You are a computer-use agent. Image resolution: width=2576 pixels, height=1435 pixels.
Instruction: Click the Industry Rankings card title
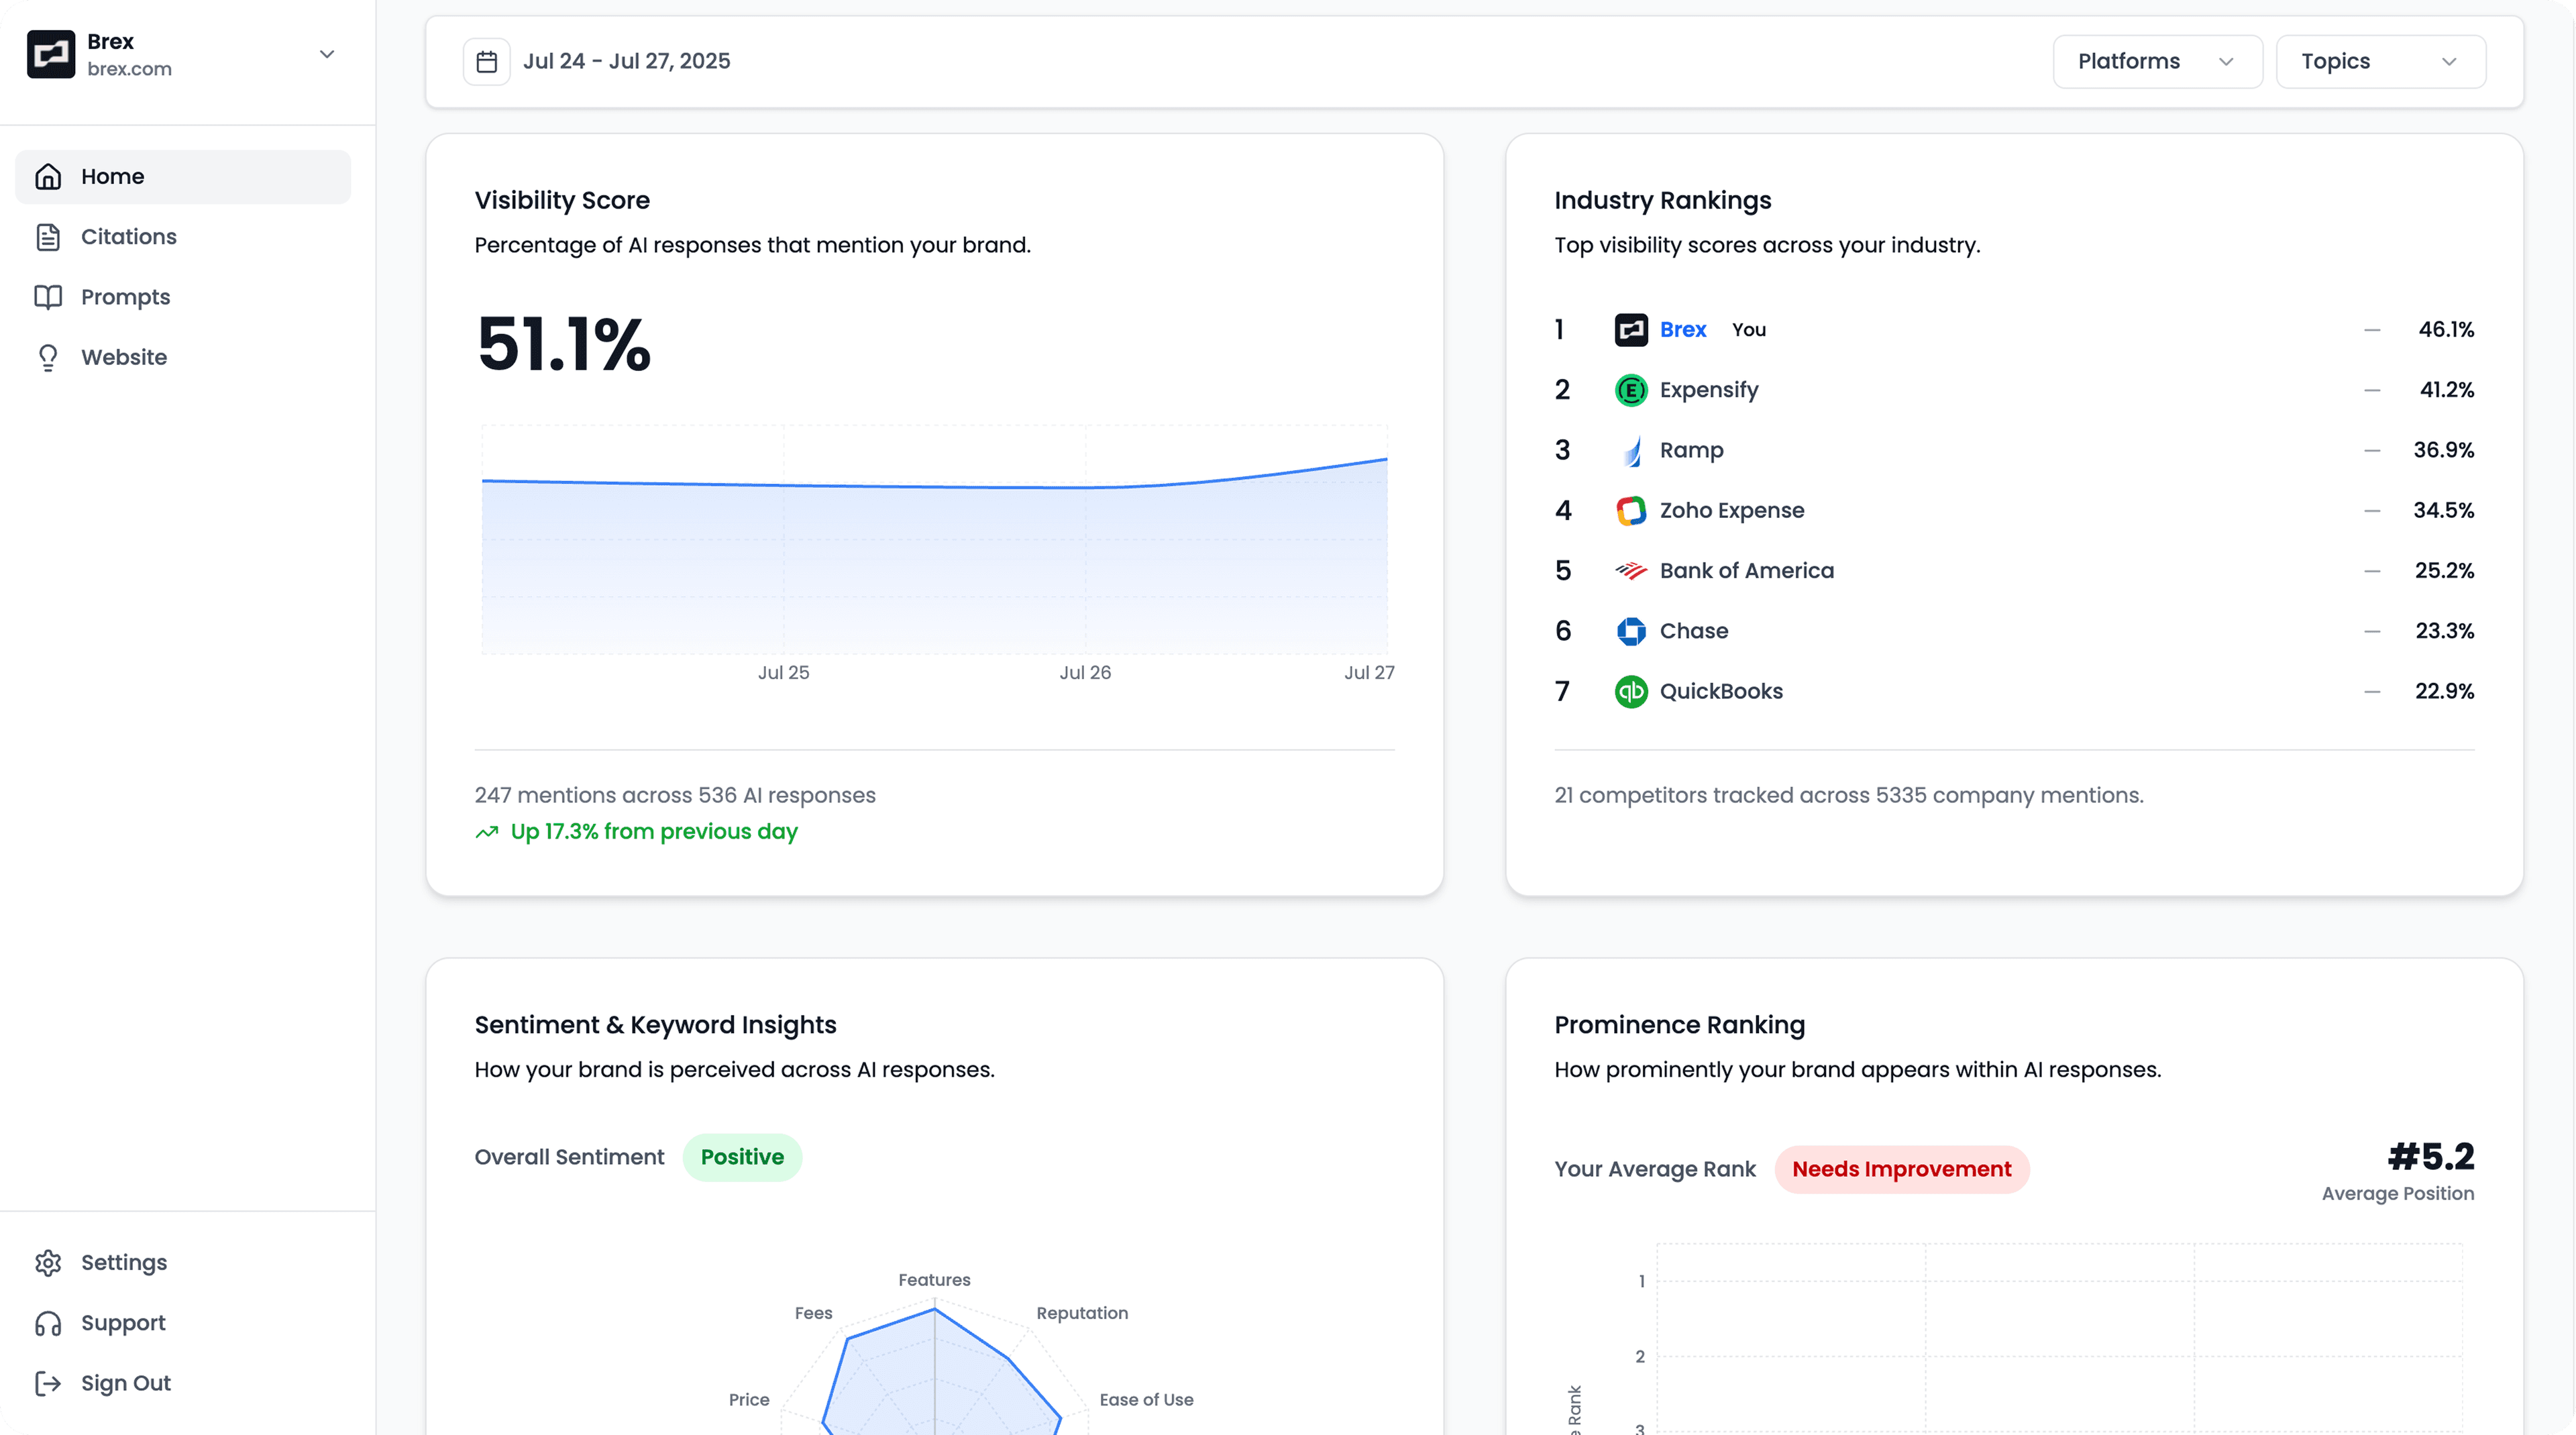[x=1663, y=200]
